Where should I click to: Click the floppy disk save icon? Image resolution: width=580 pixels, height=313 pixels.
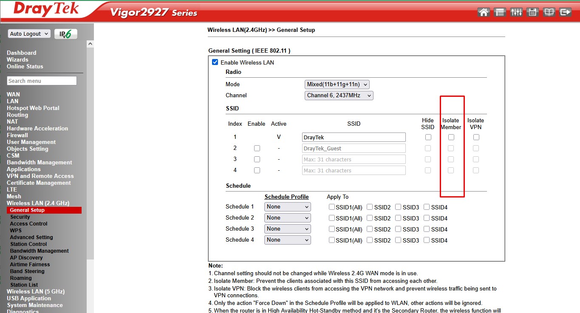(532, 12)
